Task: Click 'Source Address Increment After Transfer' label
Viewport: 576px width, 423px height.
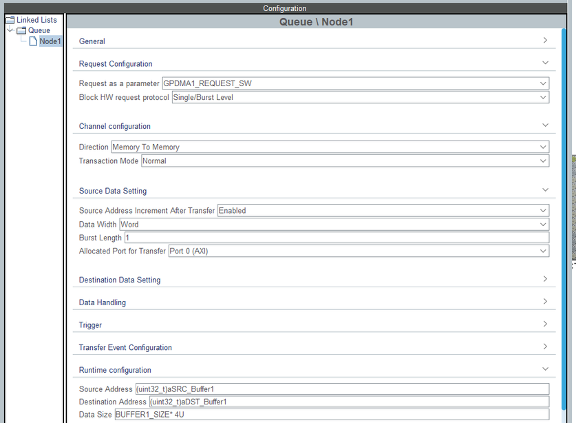Action: pyautogui.click(x=147, y=211)
